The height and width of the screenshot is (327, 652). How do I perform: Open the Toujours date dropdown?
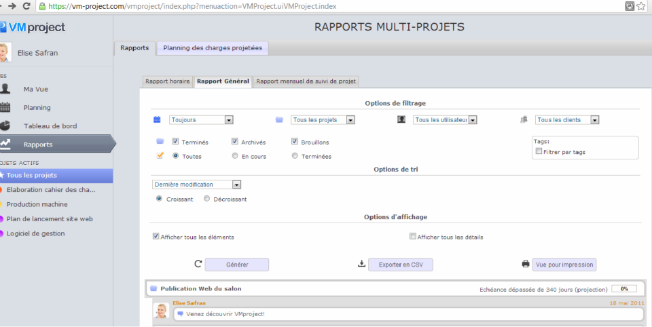201,119
